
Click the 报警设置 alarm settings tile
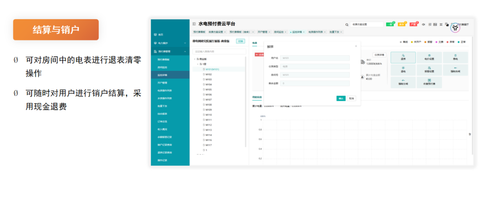click(x=429, y=69)
